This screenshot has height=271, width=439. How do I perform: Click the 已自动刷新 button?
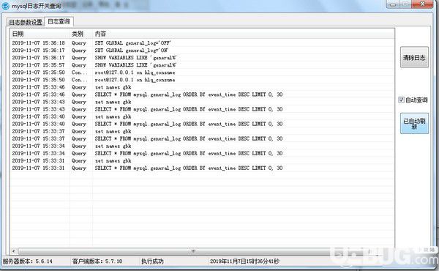click(414, 123)
